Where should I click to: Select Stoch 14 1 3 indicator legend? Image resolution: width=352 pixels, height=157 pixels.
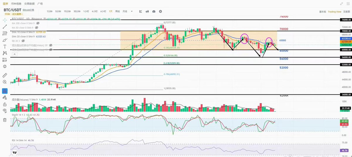[x=18, y=115]
